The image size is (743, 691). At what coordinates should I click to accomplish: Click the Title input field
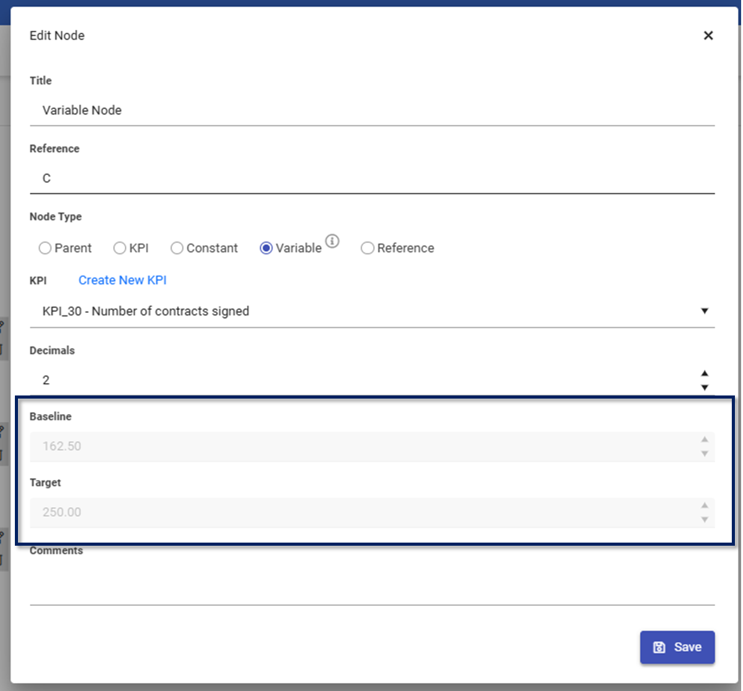click(x=372, y=111)
